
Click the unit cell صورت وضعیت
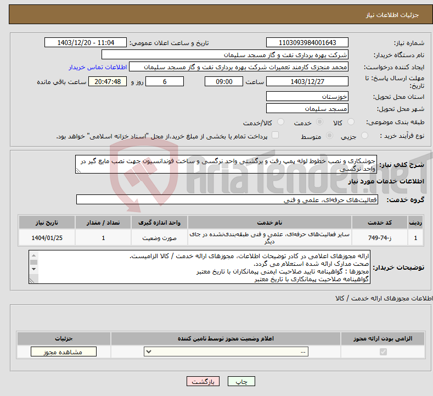point(159,238)
